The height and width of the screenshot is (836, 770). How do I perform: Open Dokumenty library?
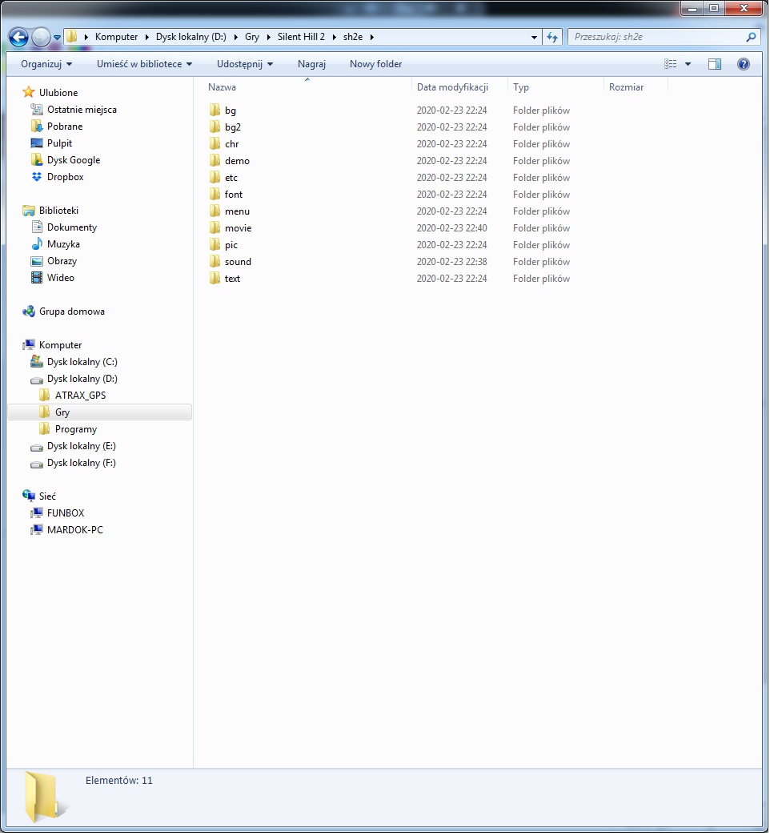coord(72,227)
